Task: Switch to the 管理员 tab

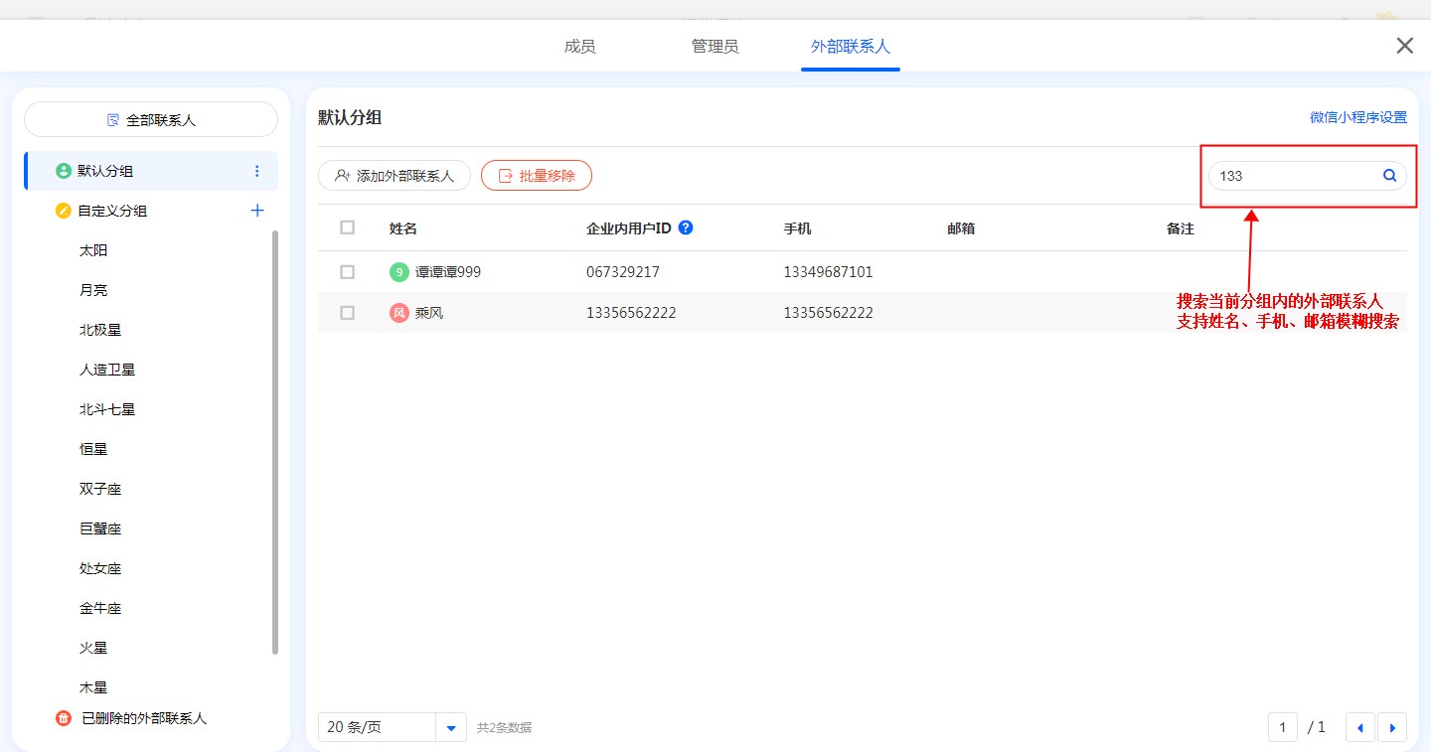Action: 715,47
